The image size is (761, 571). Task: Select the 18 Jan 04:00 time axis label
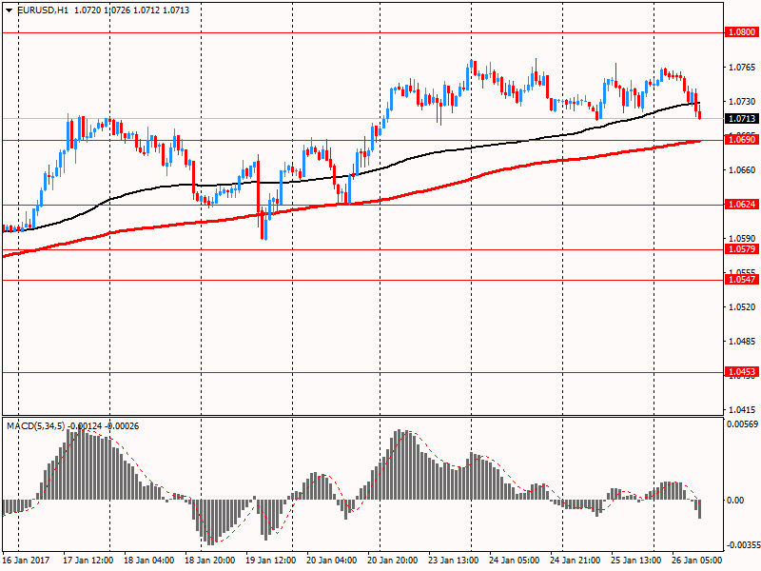point(148,560)
